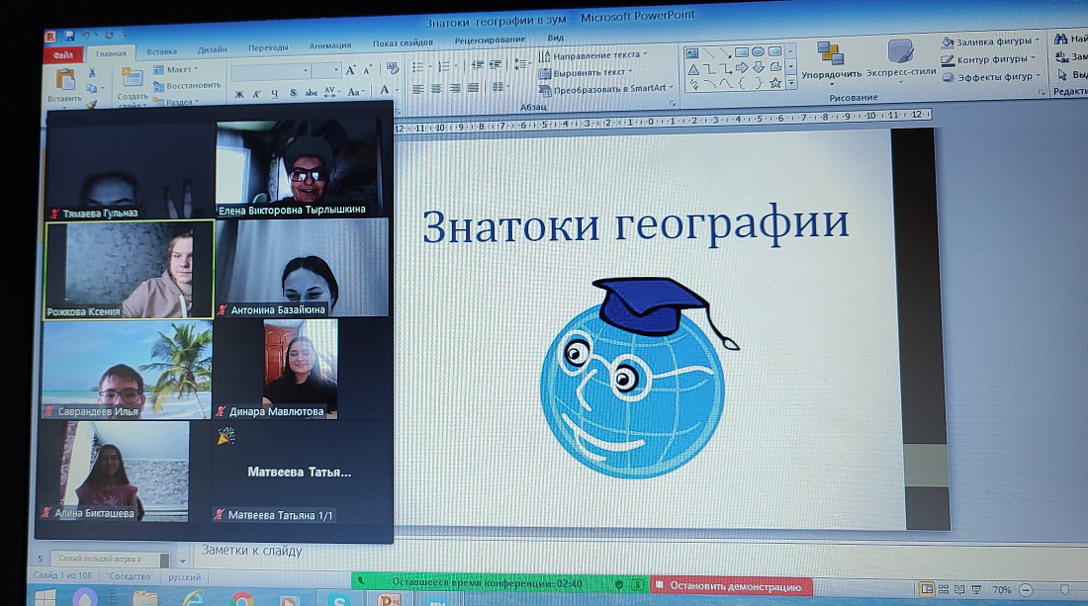The width and height of the screenshot is (1088, 606).
Task: Click the Упорядочить (Arrange) icon
Action: (829, 54)
